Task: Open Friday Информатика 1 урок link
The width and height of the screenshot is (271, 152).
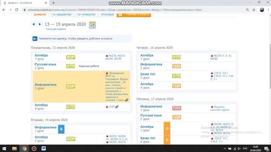Action: pyautogui.click(x=151, y=106)
